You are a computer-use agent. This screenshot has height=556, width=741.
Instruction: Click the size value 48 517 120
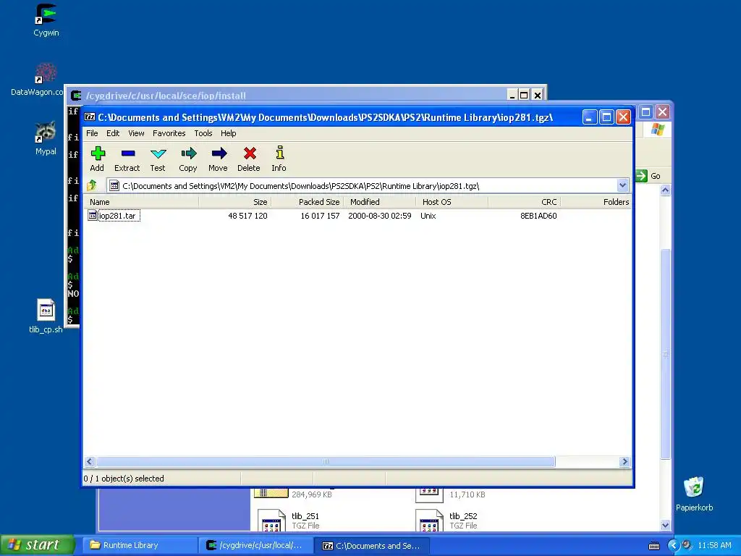click(x=247, y=216)
